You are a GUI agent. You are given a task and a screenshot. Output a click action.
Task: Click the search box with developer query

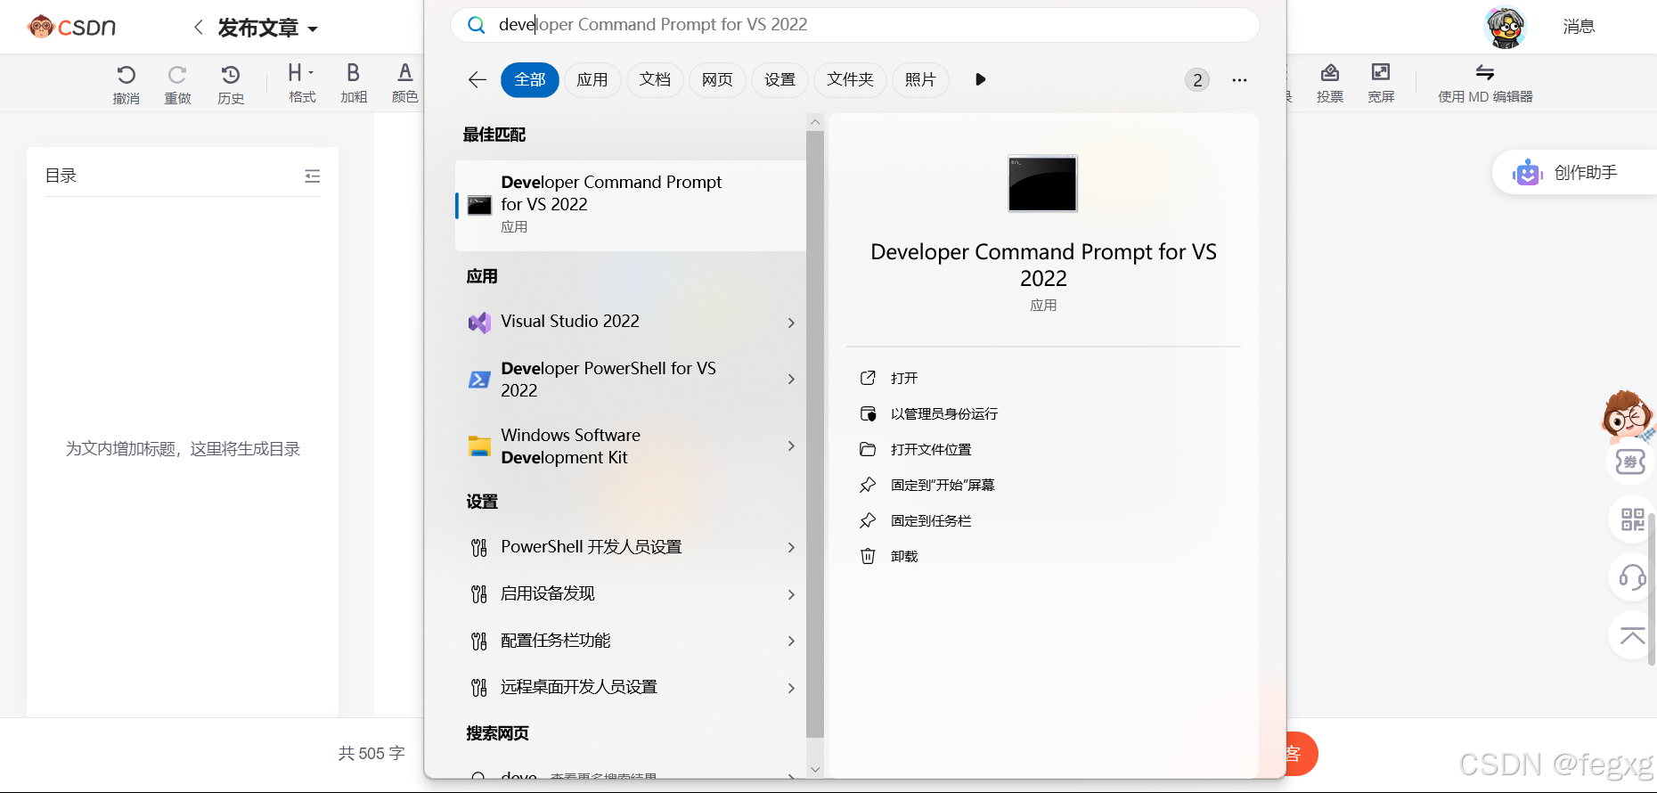tap(855, 25)
